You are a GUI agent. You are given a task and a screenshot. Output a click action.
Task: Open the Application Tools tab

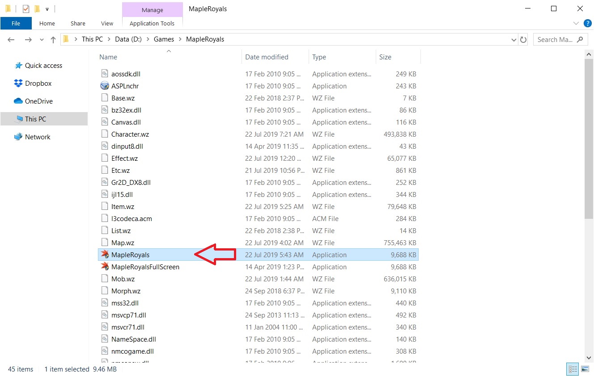point(152,23)
